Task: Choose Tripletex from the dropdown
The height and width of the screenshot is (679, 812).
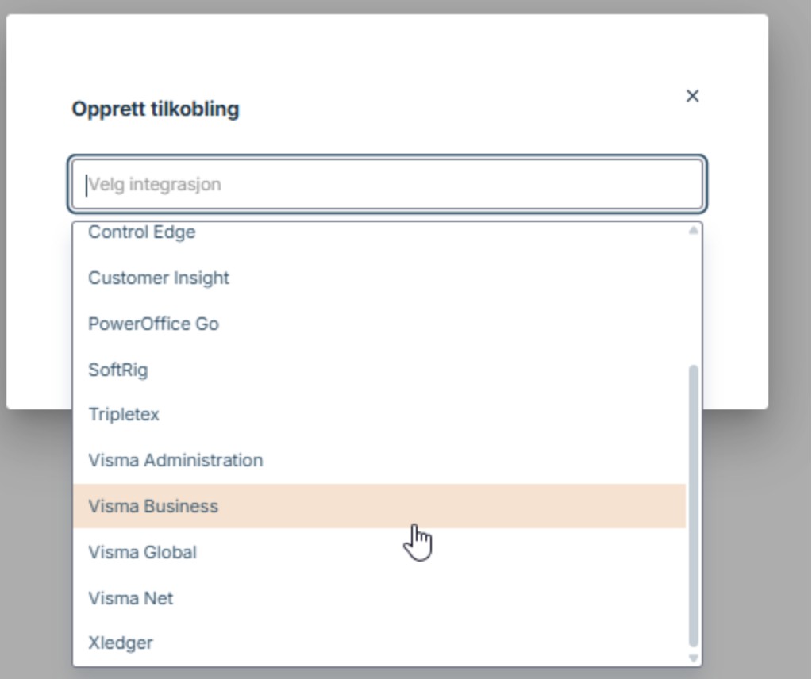Action: pyautogui.click(x=124, y=414)
